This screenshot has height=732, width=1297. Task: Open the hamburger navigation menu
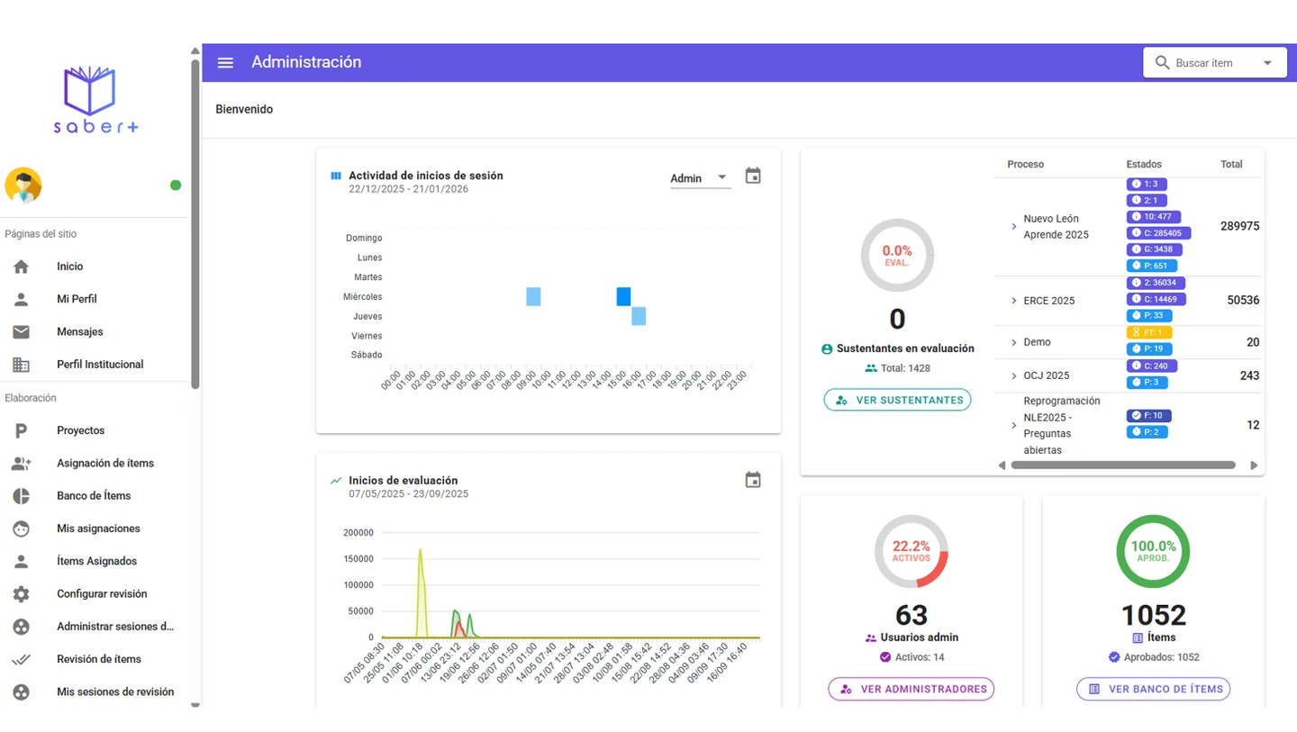[x=226, y=62]
